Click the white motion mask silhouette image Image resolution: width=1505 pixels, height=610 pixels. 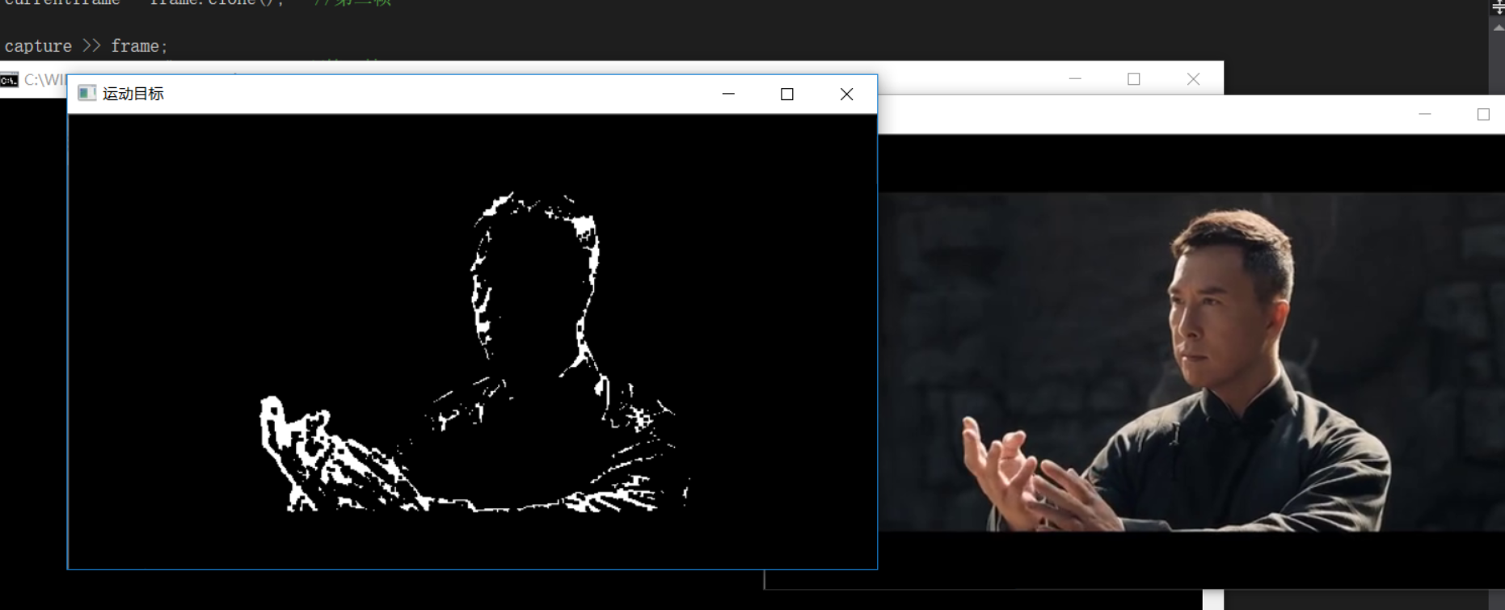click(473, 341)
